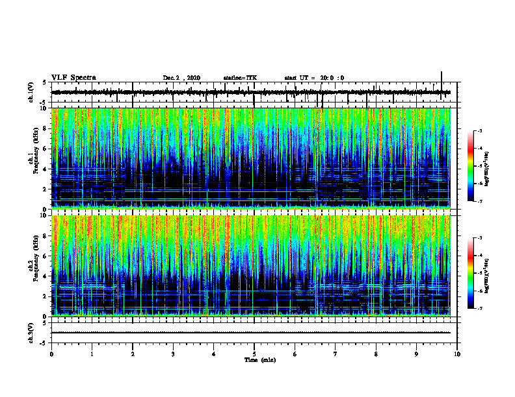Click the "8" kHz tick on ch.1 spectrogram
This screenshot has width=515, height=397.
tap(45, 128)
